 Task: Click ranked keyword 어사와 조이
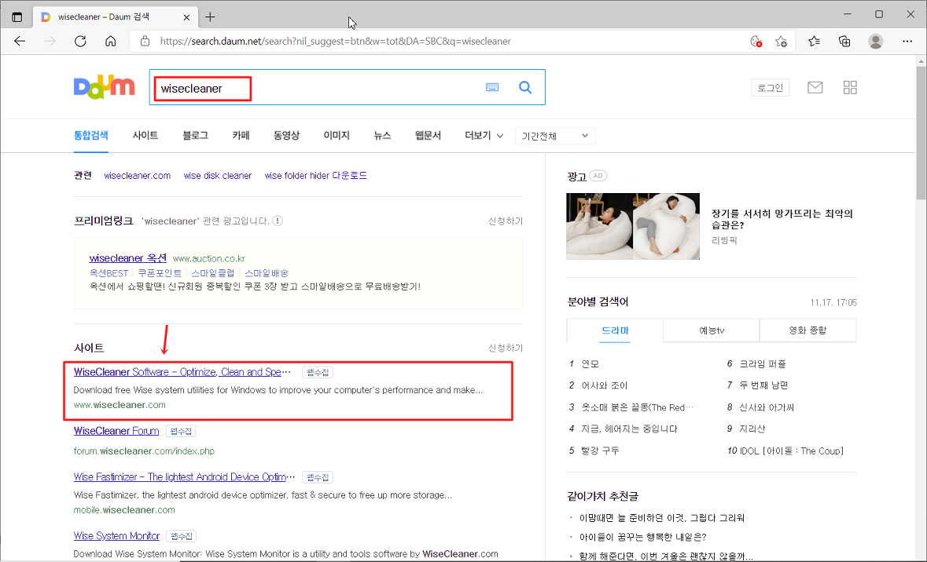tap(604, 385)
